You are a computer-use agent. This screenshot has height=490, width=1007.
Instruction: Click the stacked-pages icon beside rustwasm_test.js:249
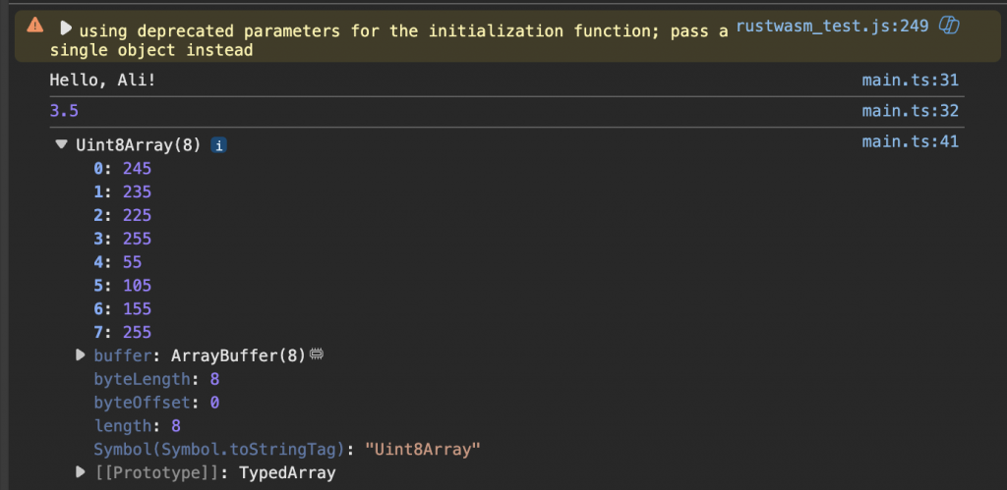pyautogui.click(x=949, y=26)
